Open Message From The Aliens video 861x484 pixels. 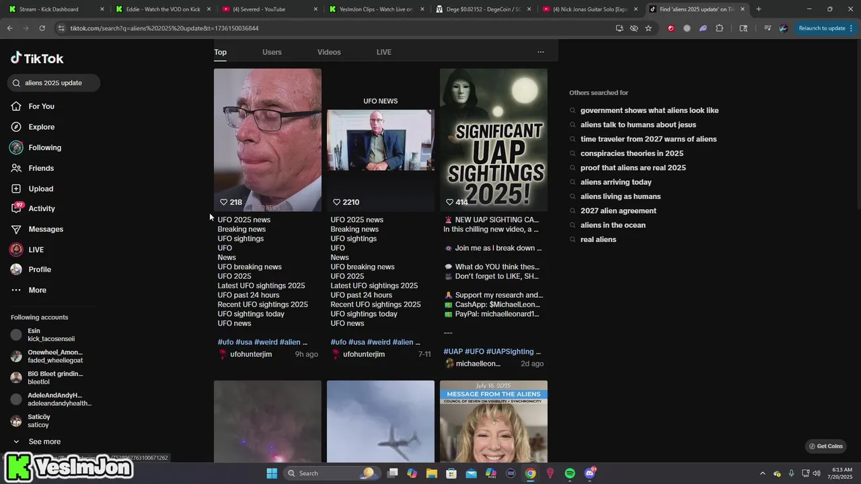[x=494, y=421]
